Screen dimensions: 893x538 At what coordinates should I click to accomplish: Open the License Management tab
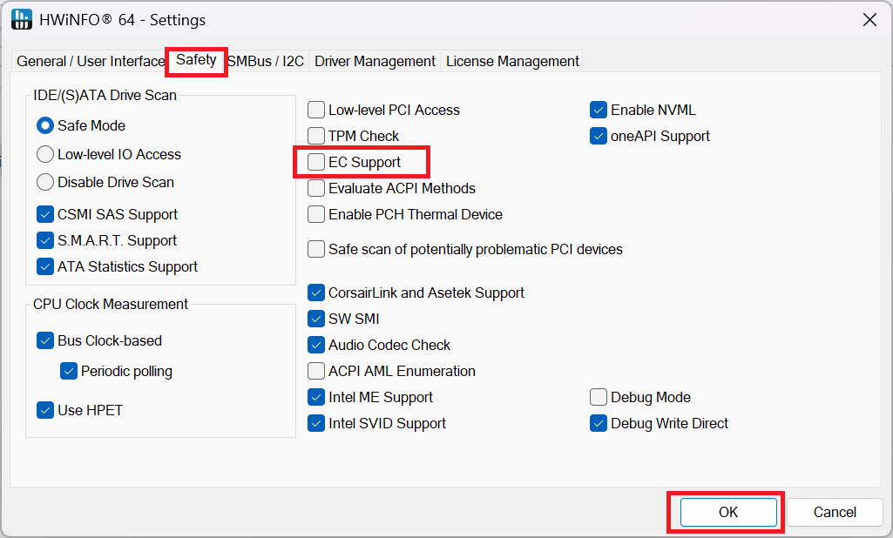512,61
